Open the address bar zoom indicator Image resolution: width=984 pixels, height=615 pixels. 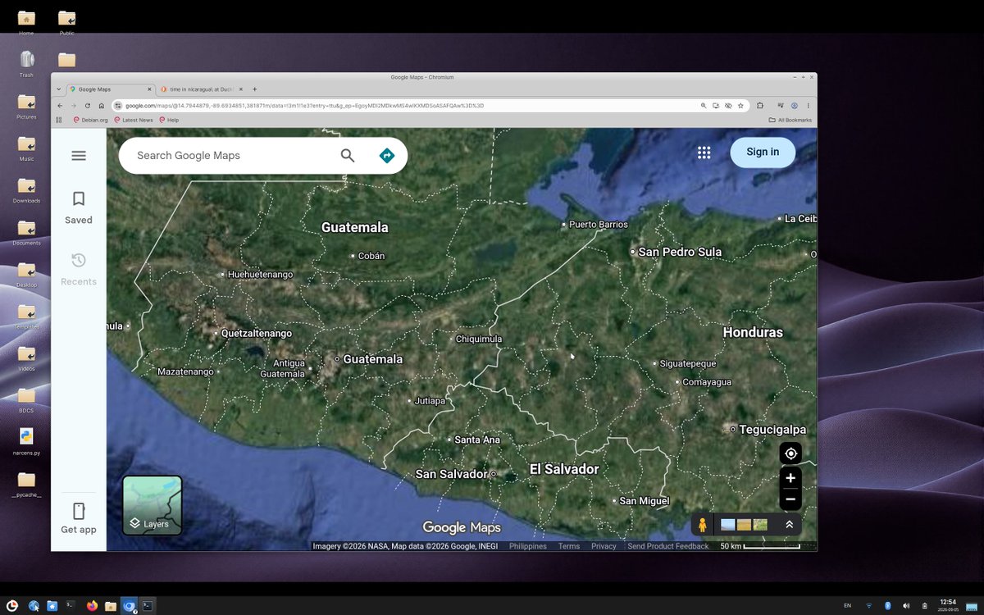tap(704, 106)
